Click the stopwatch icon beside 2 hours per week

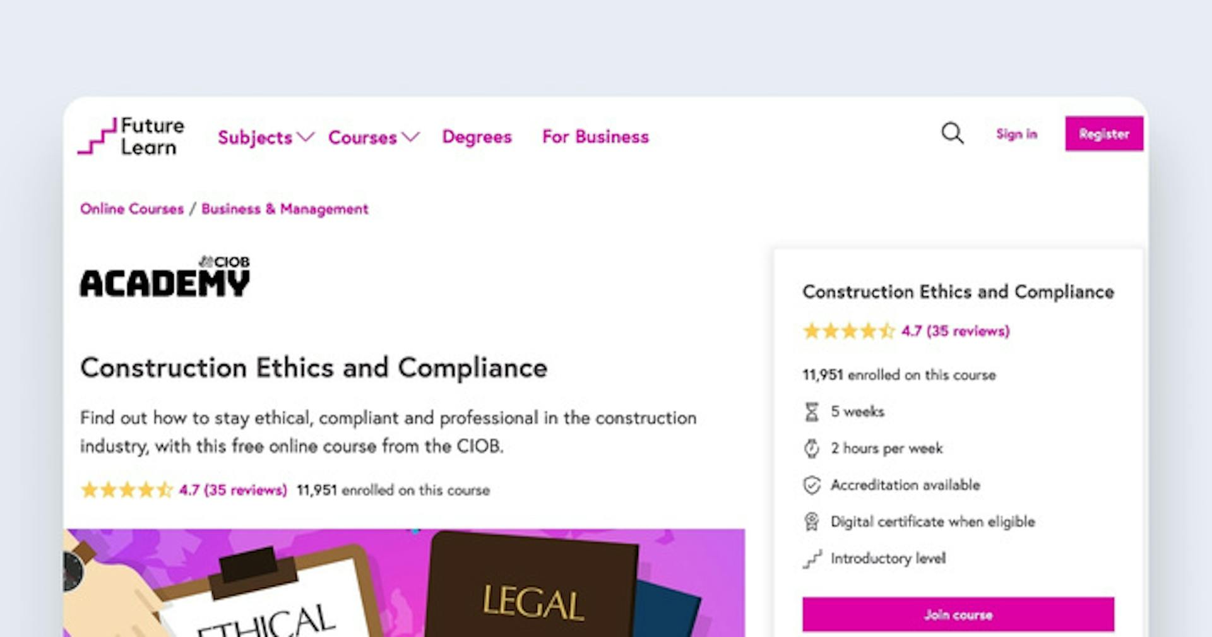click(812, 448)
